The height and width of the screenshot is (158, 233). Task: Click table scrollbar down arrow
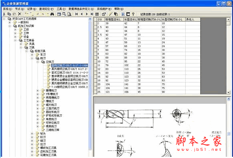pyautogui.click(x=228, y=92)
